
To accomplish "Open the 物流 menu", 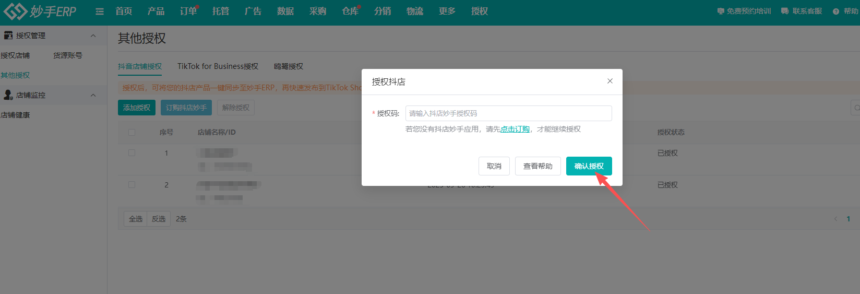I will [415, 11].
